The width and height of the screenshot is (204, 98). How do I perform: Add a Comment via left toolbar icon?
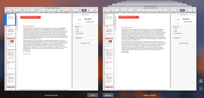pos(67,10)
